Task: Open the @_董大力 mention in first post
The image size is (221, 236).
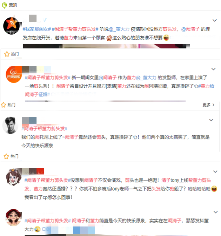Action: 119,29
